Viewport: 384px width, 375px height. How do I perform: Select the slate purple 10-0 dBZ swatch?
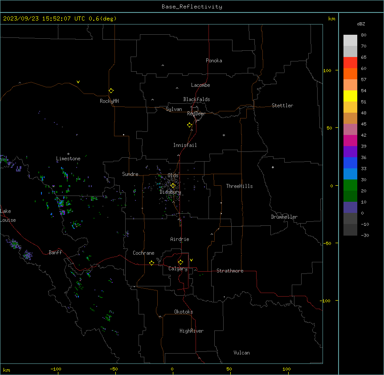tap(350, 208)
